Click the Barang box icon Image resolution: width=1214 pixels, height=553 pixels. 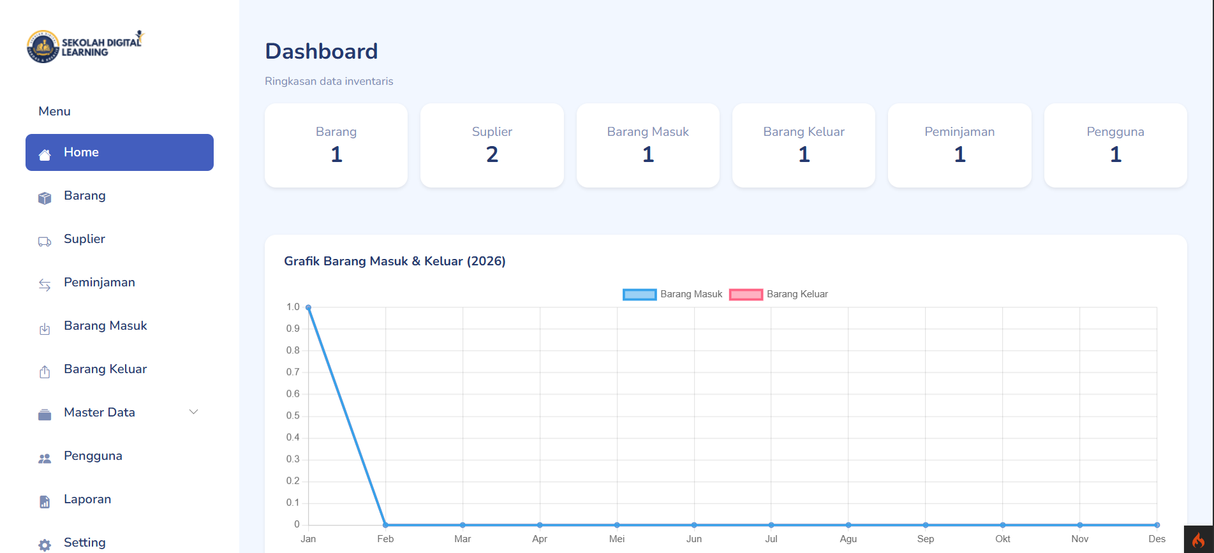[x=45, y=198]
